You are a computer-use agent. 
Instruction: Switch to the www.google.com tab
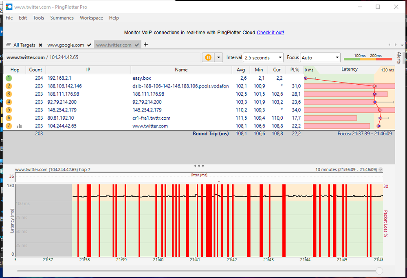click(x=66, y=45)
